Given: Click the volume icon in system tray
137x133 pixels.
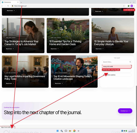Looking at the screenshot, I should tap(124, 131).
